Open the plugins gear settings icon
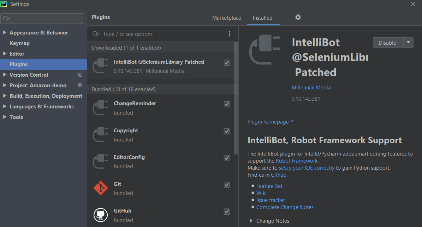This screenshot has width=422, height=227. (298, 17)
